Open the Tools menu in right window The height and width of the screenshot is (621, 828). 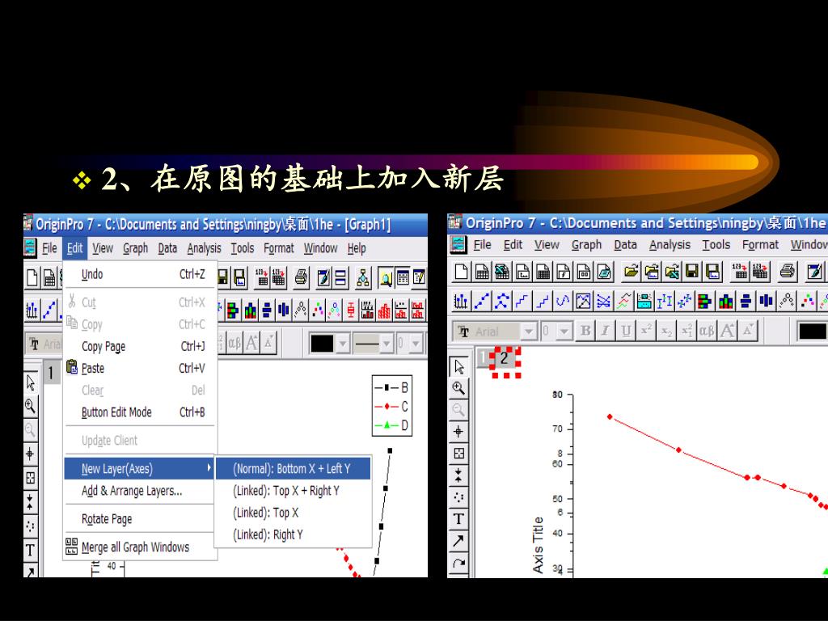716,245
